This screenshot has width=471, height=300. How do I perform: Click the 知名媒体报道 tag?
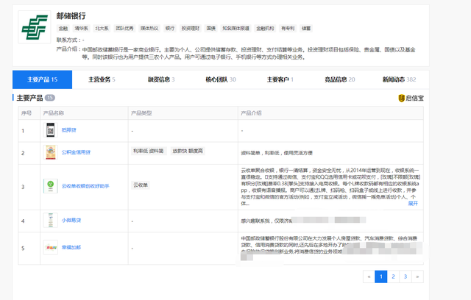point(235,28)
